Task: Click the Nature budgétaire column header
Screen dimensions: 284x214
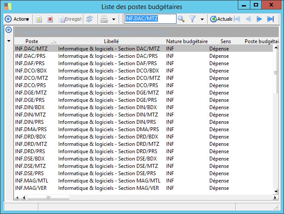Action: [187, 41]
